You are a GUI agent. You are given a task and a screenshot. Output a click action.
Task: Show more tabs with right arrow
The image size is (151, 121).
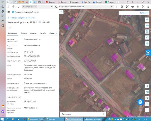point(57,34)
